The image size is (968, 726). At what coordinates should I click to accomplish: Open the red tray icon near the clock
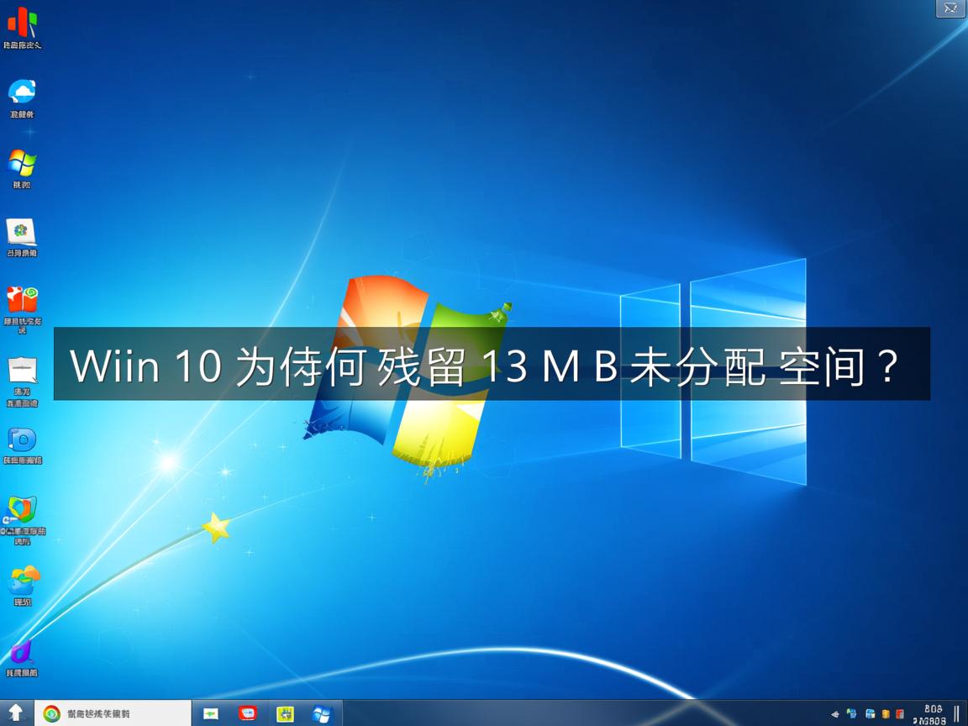[x=901, y=713]
